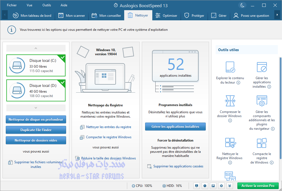Click the save floppy disk icon in status bar
Image resolution: width=282 pixels, height=191 pixels.
pos(213,186)
